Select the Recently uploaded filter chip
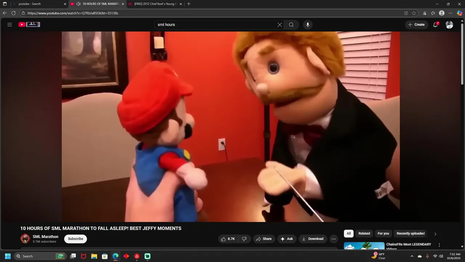The height and width of the screenshot is (262, 465). pyautogui.click(x=411, y=234)
